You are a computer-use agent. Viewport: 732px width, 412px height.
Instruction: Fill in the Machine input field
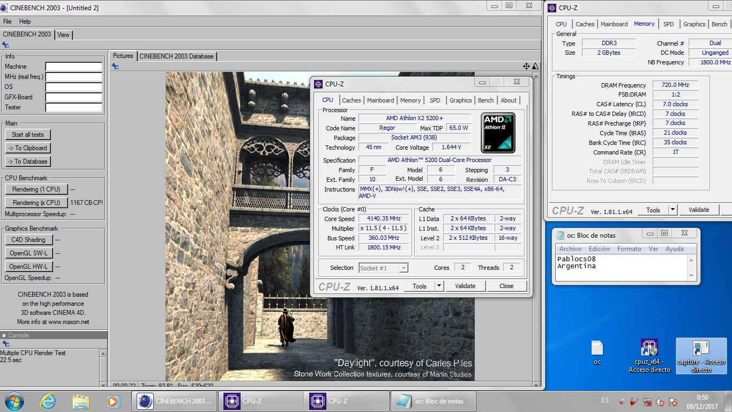coord(74,67)
